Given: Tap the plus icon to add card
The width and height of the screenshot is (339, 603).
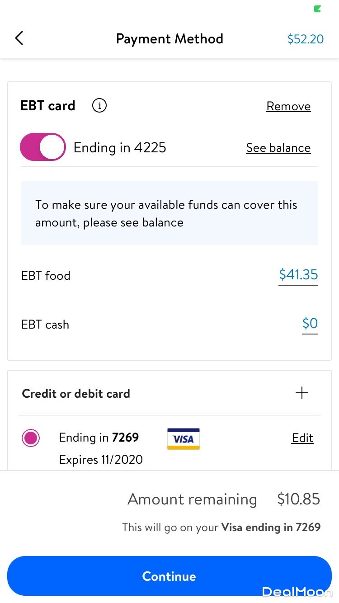Looking at the screenshot, I should [301, 393].
